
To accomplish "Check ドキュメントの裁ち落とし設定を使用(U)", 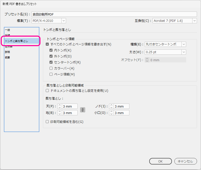I will coord(47,91).
